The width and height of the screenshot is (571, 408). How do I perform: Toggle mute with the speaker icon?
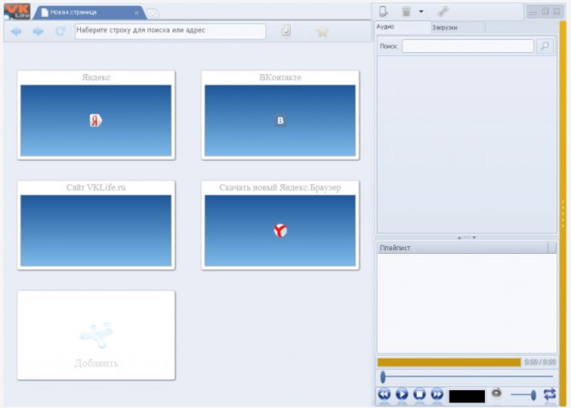coord(497,394)
